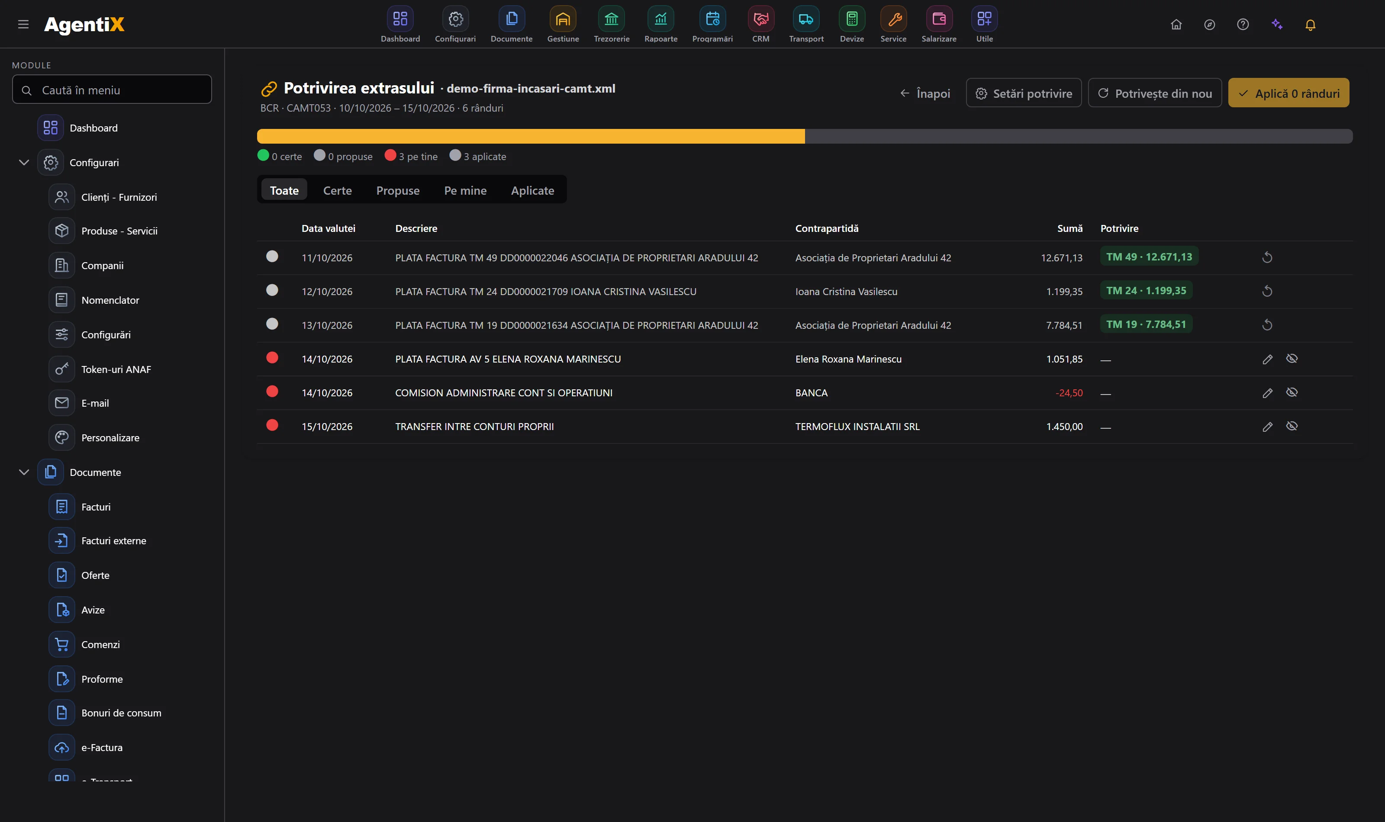Click the compass explore icon

tap(1209, 24)
